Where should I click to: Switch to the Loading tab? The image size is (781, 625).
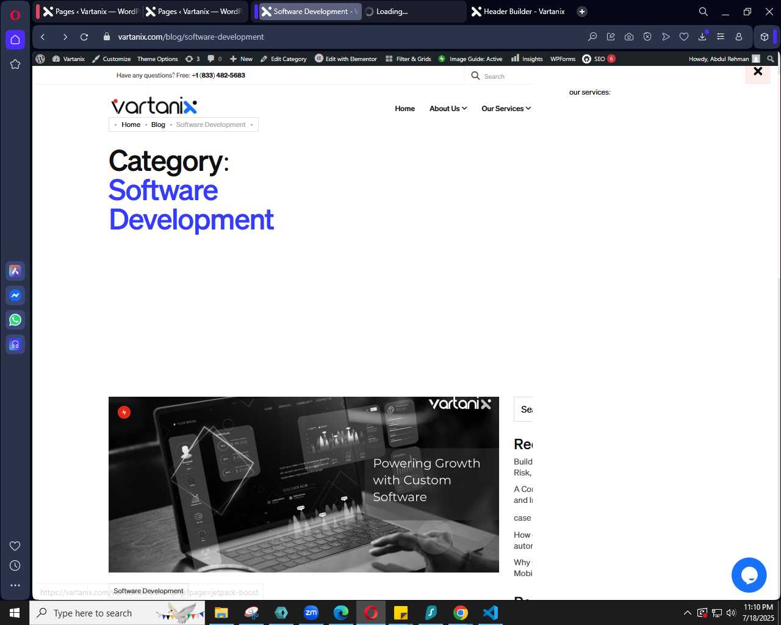[413, 12]
